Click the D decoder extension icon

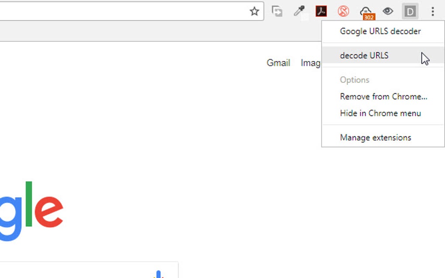(x=410, y=11)
